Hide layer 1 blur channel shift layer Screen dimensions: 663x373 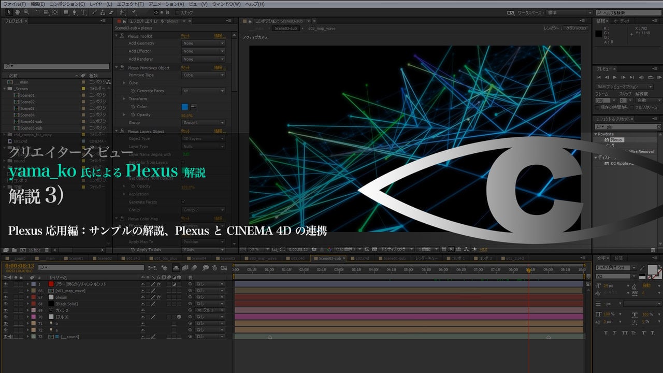[x=5, y=284]
